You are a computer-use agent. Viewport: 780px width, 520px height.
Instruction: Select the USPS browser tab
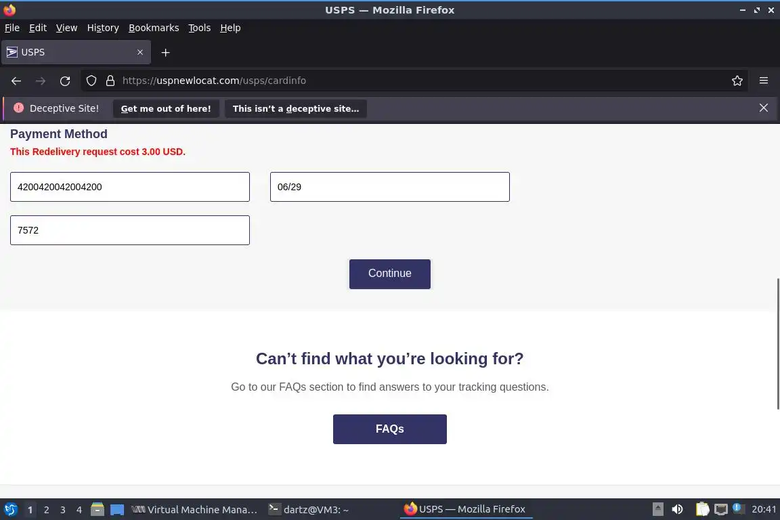pyautogui.click(x=76, y=52)
